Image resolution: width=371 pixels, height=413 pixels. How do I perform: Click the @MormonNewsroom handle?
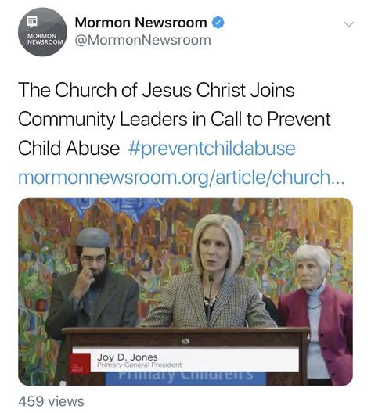(x=142, y=41)
